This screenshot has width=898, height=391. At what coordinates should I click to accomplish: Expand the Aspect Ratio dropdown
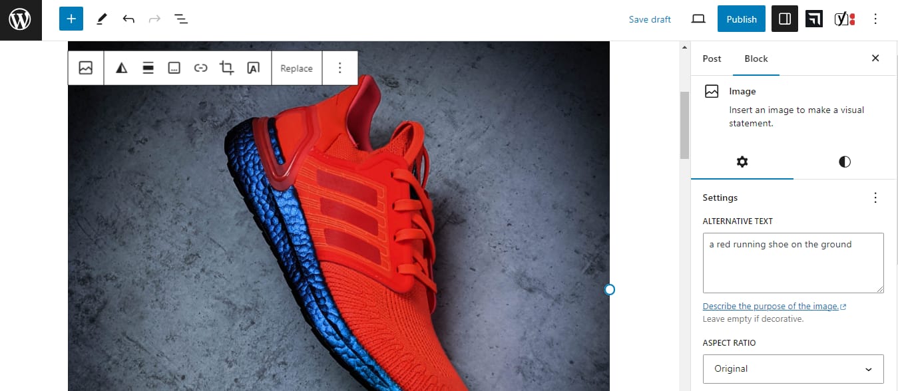pyautogui.click(x=793, y=368)
